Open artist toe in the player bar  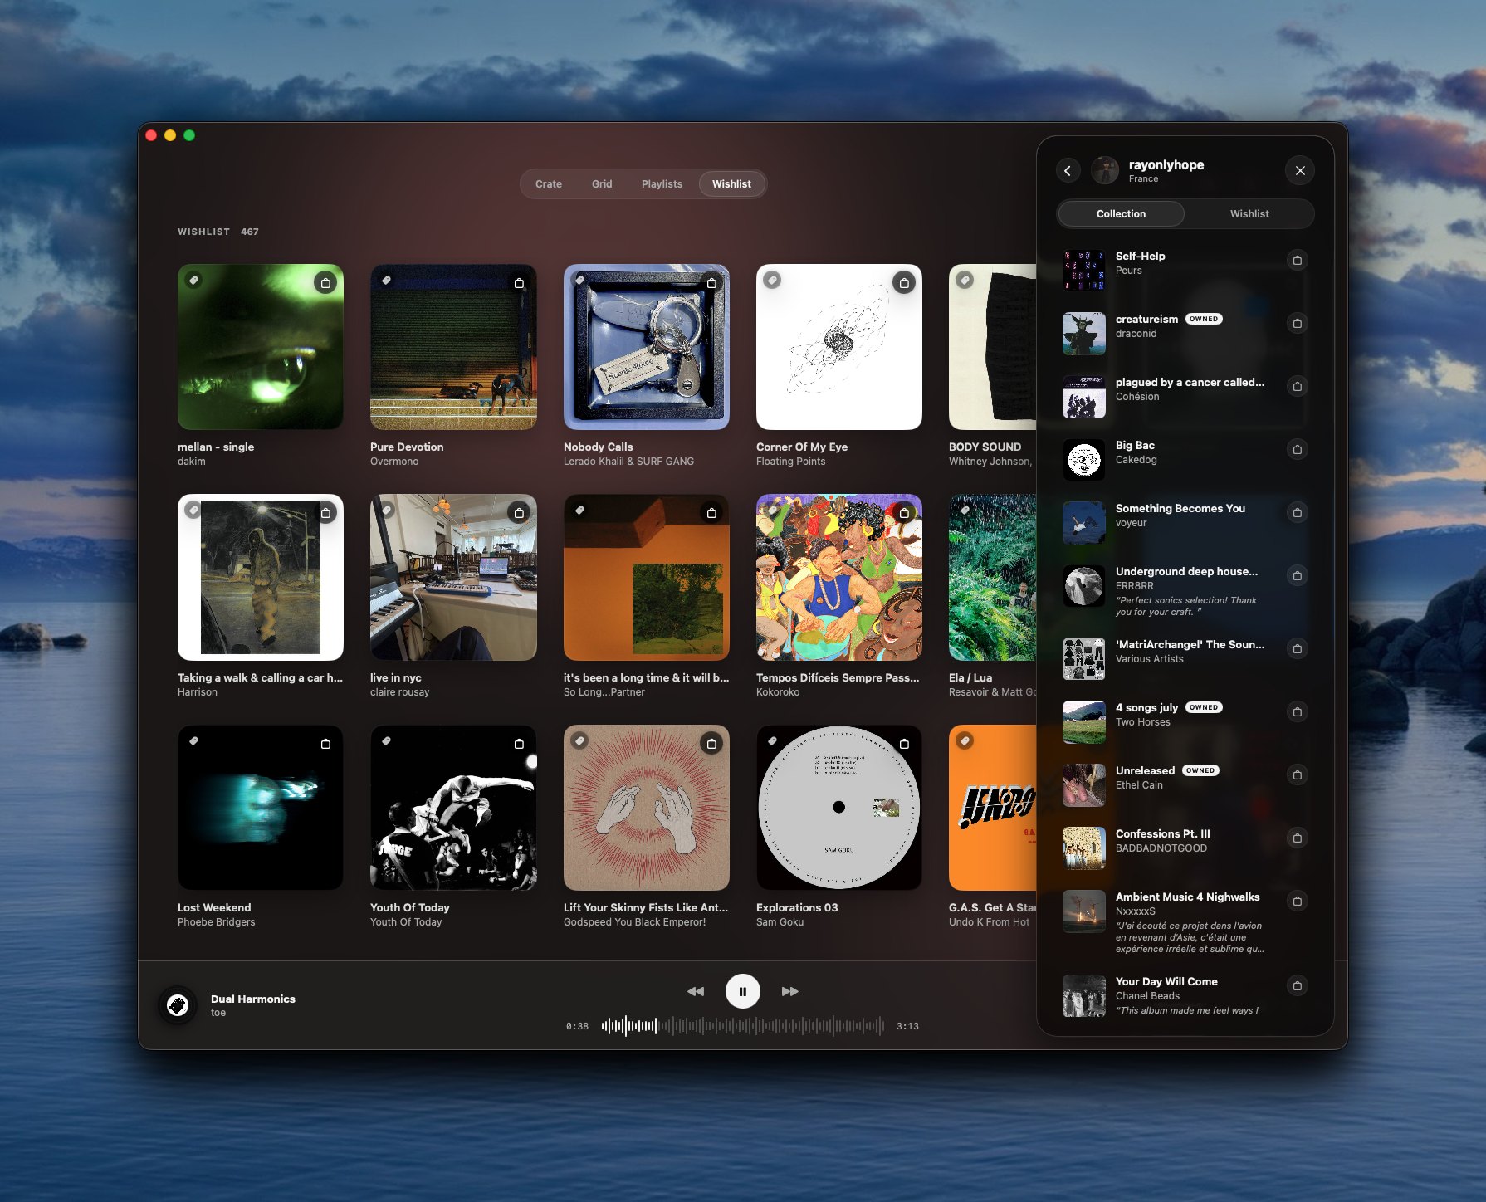point(218,1013)
